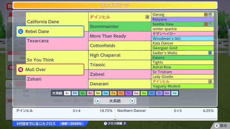Select Kala Dancer in the fourth generation
This screenshot has height=129, width=230.
pyautogui.click(x=182, y=43)
